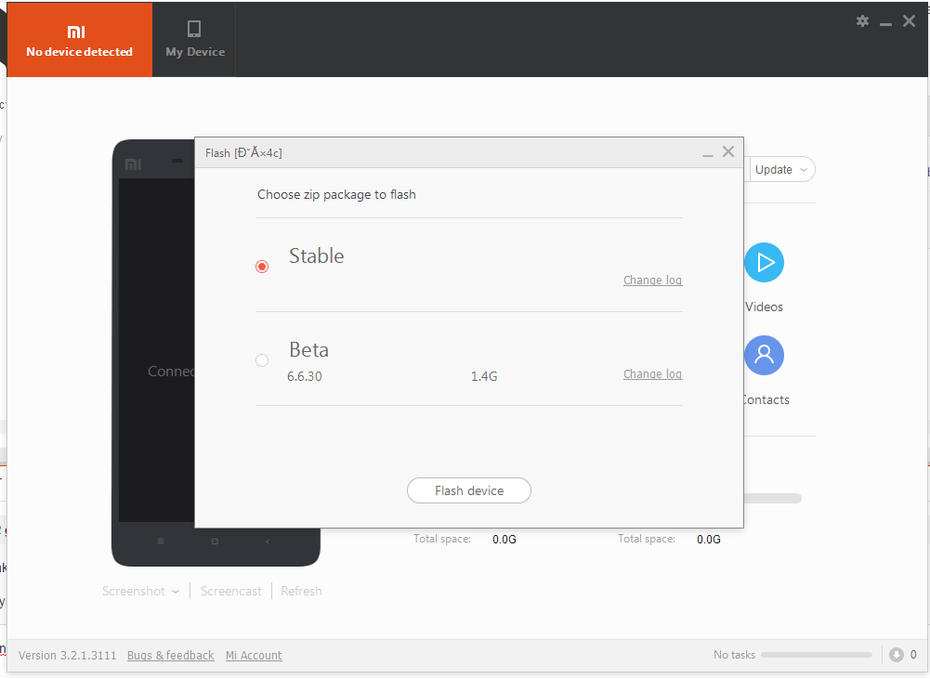
Task: Click the Mi logo icon
Action: 76,32
